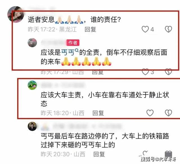Reply to the 18:20 山西 comment
The image size is (180, 164).
click(98, 113)
